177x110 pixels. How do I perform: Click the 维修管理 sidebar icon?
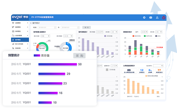[x=13, y=27]
